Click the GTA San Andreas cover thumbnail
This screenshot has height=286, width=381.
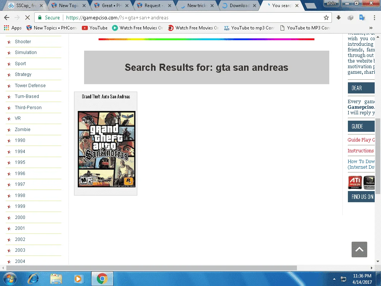(x=106, y=149)
